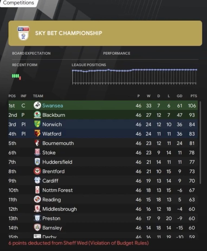Image resolution: width=207 pixels, height=251 pixels.
Task: Sort table by PTS column header
Action: [x=193, y=96]
